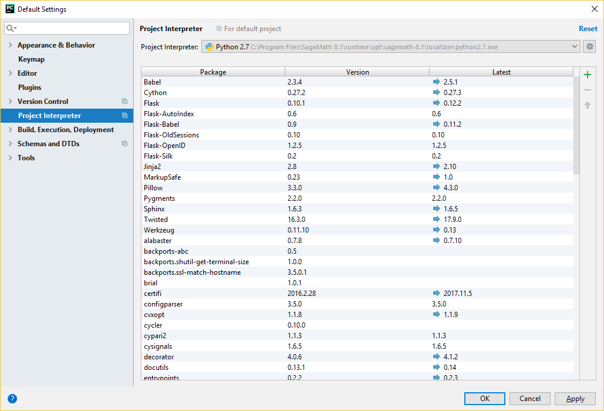Select Keymap in the settings tree
Image resolution: width=604 pixels, height=411 pixels.
pyautogui.click(x=31, y=59)
